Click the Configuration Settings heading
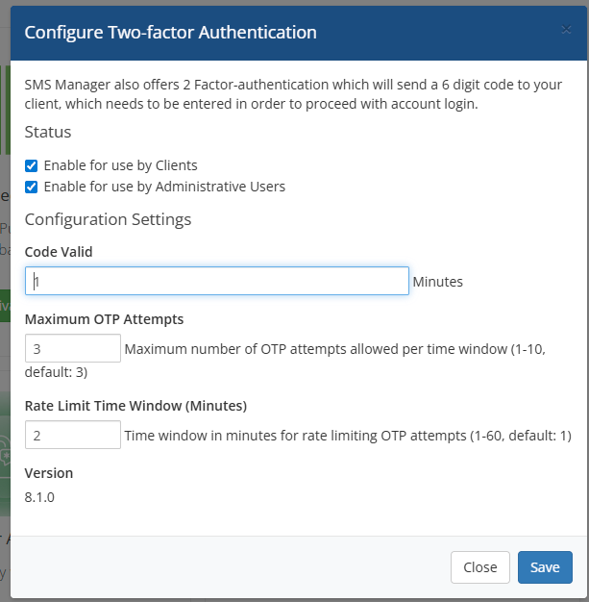Viewport: 589px width, 602px height. pyautogui.click(x=108, y=219)
